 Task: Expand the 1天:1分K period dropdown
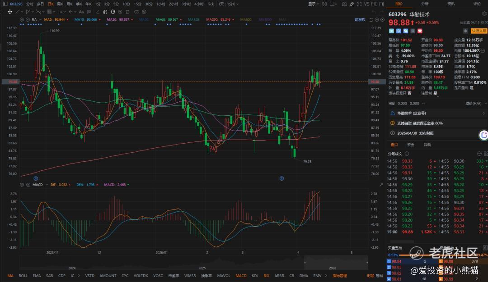tap(228, 4)
